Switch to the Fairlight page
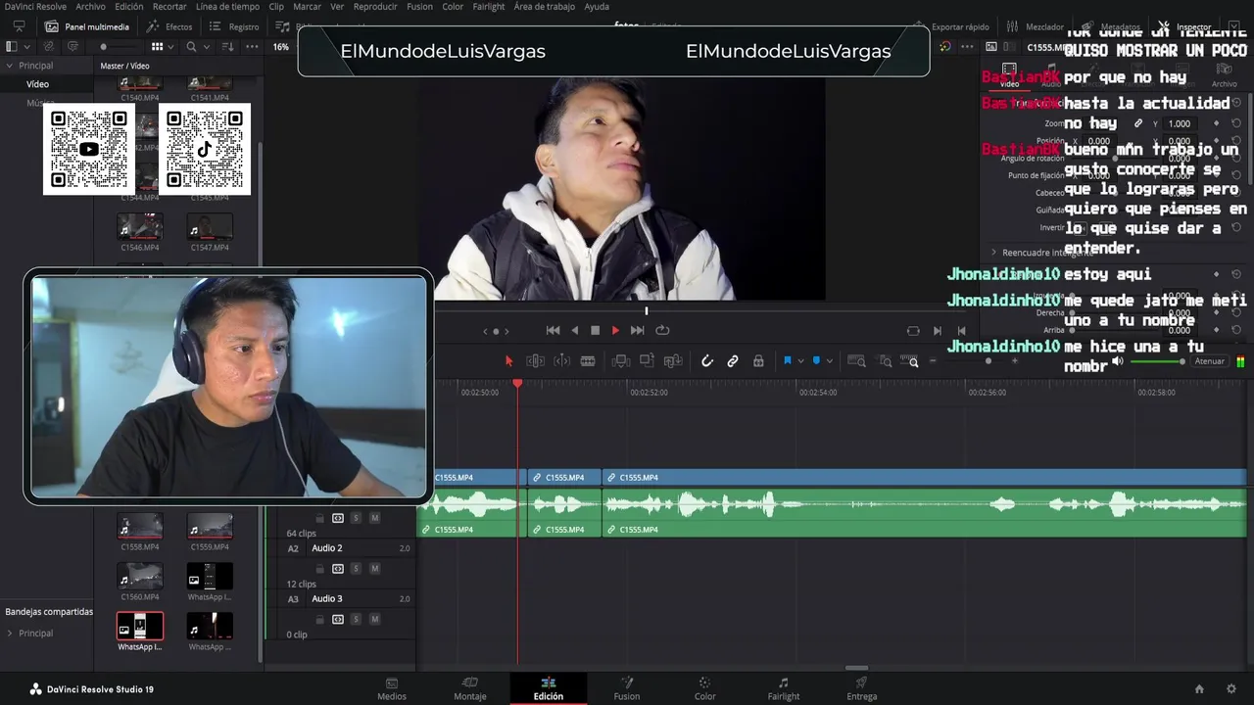The height and width of the screenshot is (705, 1254). coord(783,689)
